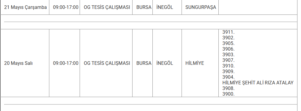Select street entry 3900.

coord(228,94)
